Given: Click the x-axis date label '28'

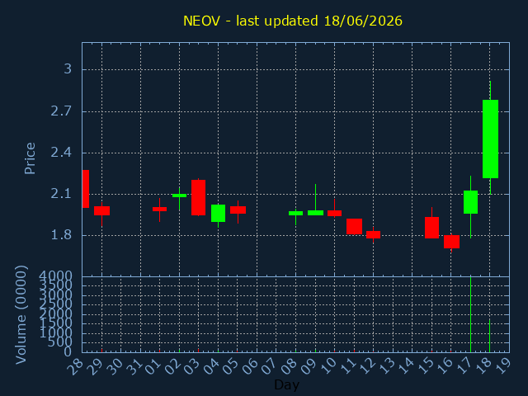Looking at the screenshot, I should 76,366.
